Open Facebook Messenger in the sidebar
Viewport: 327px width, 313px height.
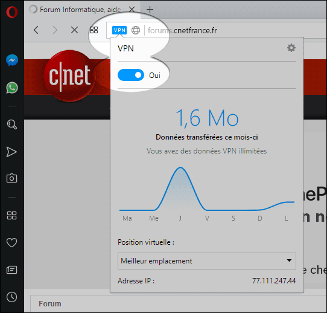(x=12, y=60)
